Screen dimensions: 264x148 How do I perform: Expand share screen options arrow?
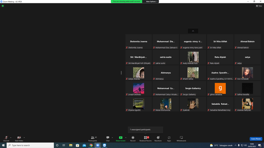click(126, 138)
